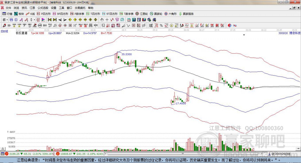
Task: Click the K线 toolbar button
Action: point(30,14)
